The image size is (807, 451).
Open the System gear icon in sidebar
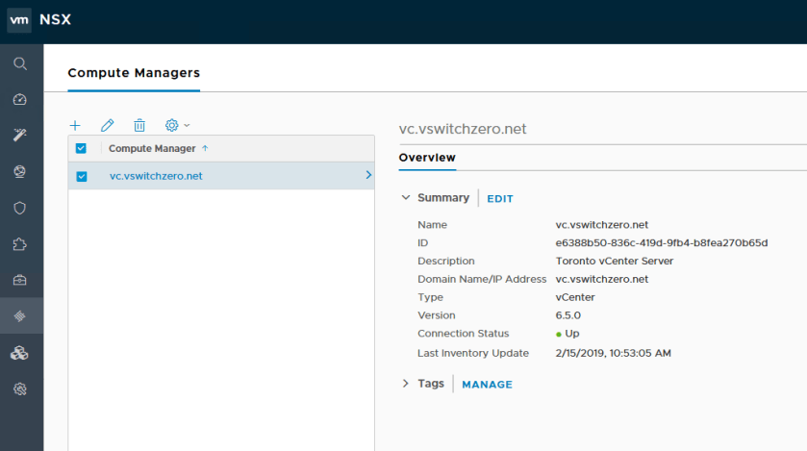20,388
